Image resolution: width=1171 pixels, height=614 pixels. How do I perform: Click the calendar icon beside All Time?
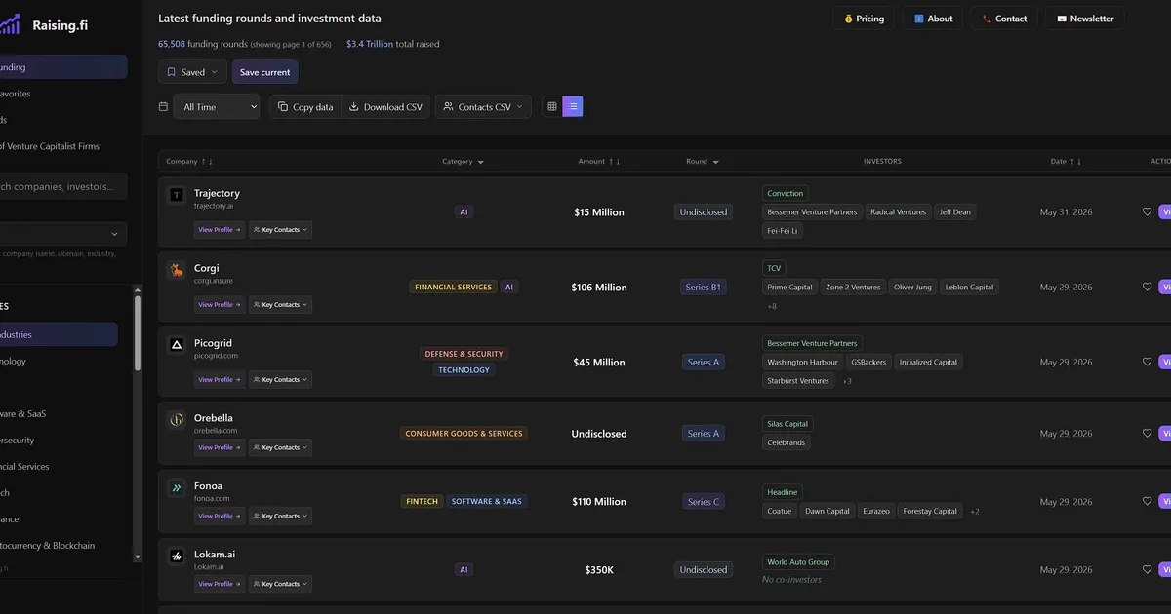point(163,106)
